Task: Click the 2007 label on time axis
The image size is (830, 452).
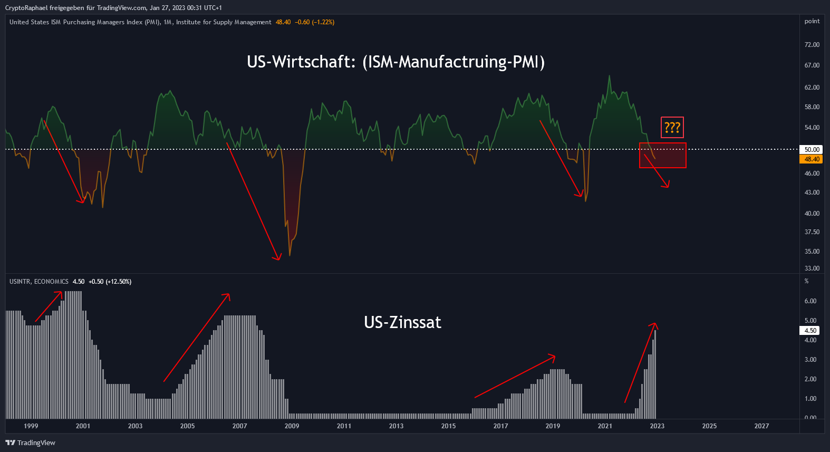Action: pyautogui.click(x=240, y=426)
